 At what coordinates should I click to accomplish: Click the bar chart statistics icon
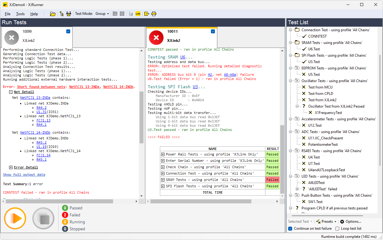pos(131,14)
